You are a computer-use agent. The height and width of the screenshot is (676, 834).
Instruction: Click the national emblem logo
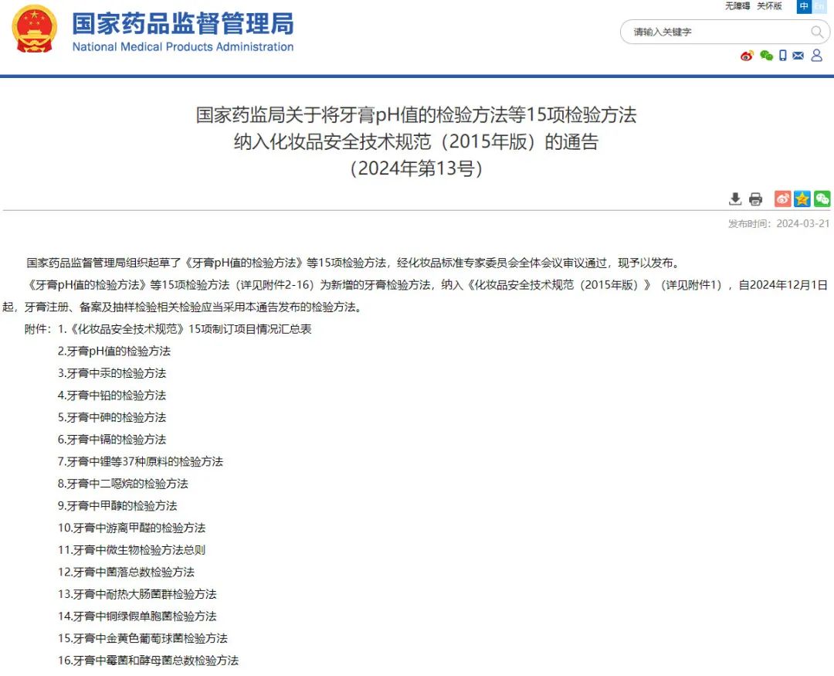(35, 29)
